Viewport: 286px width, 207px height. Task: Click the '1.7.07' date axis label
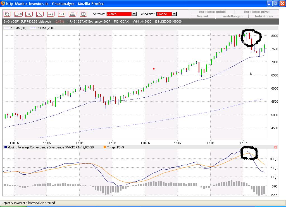coord(243,143)
